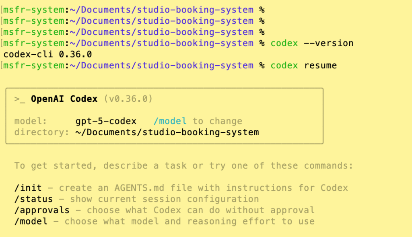Screen dimensions: 412x237
Task: Click the 'model:' label in the Codex box
Action: click(31, 121)
